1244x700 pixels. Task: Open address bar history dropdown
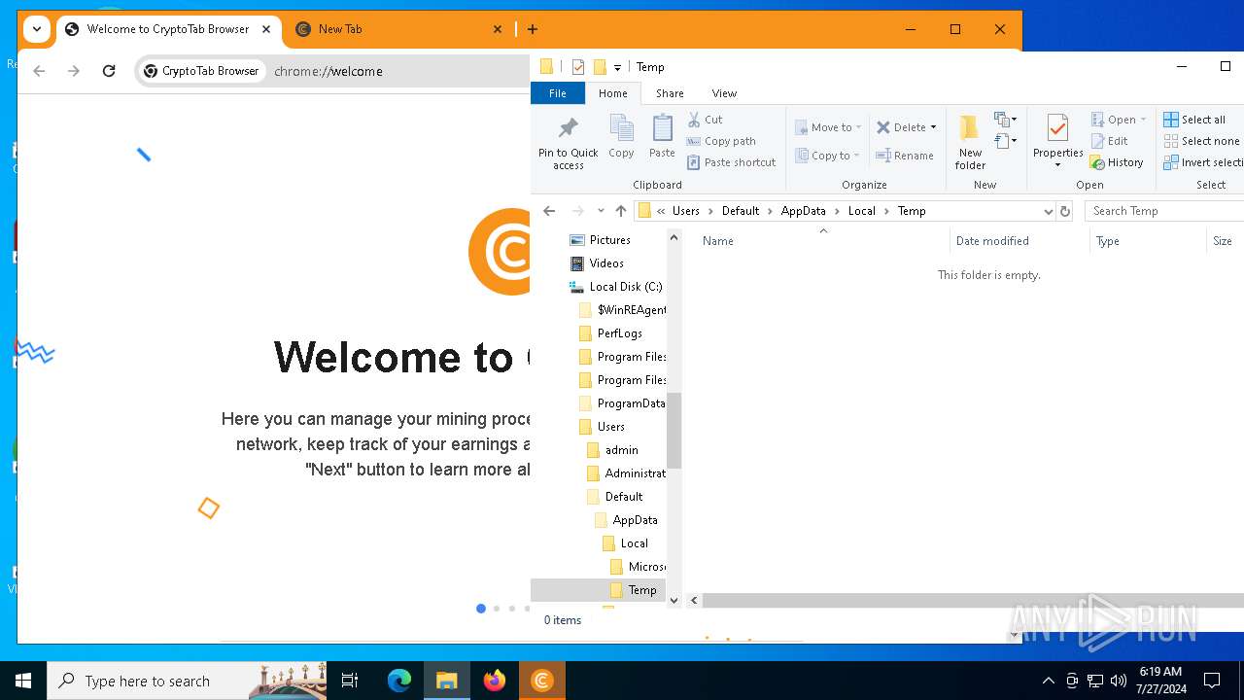1048,211
